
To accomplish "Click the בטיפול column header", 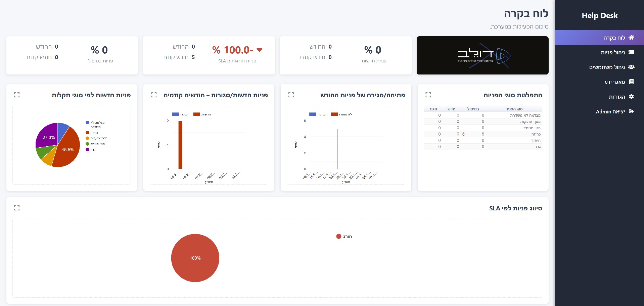I will [x=473, y=109].
